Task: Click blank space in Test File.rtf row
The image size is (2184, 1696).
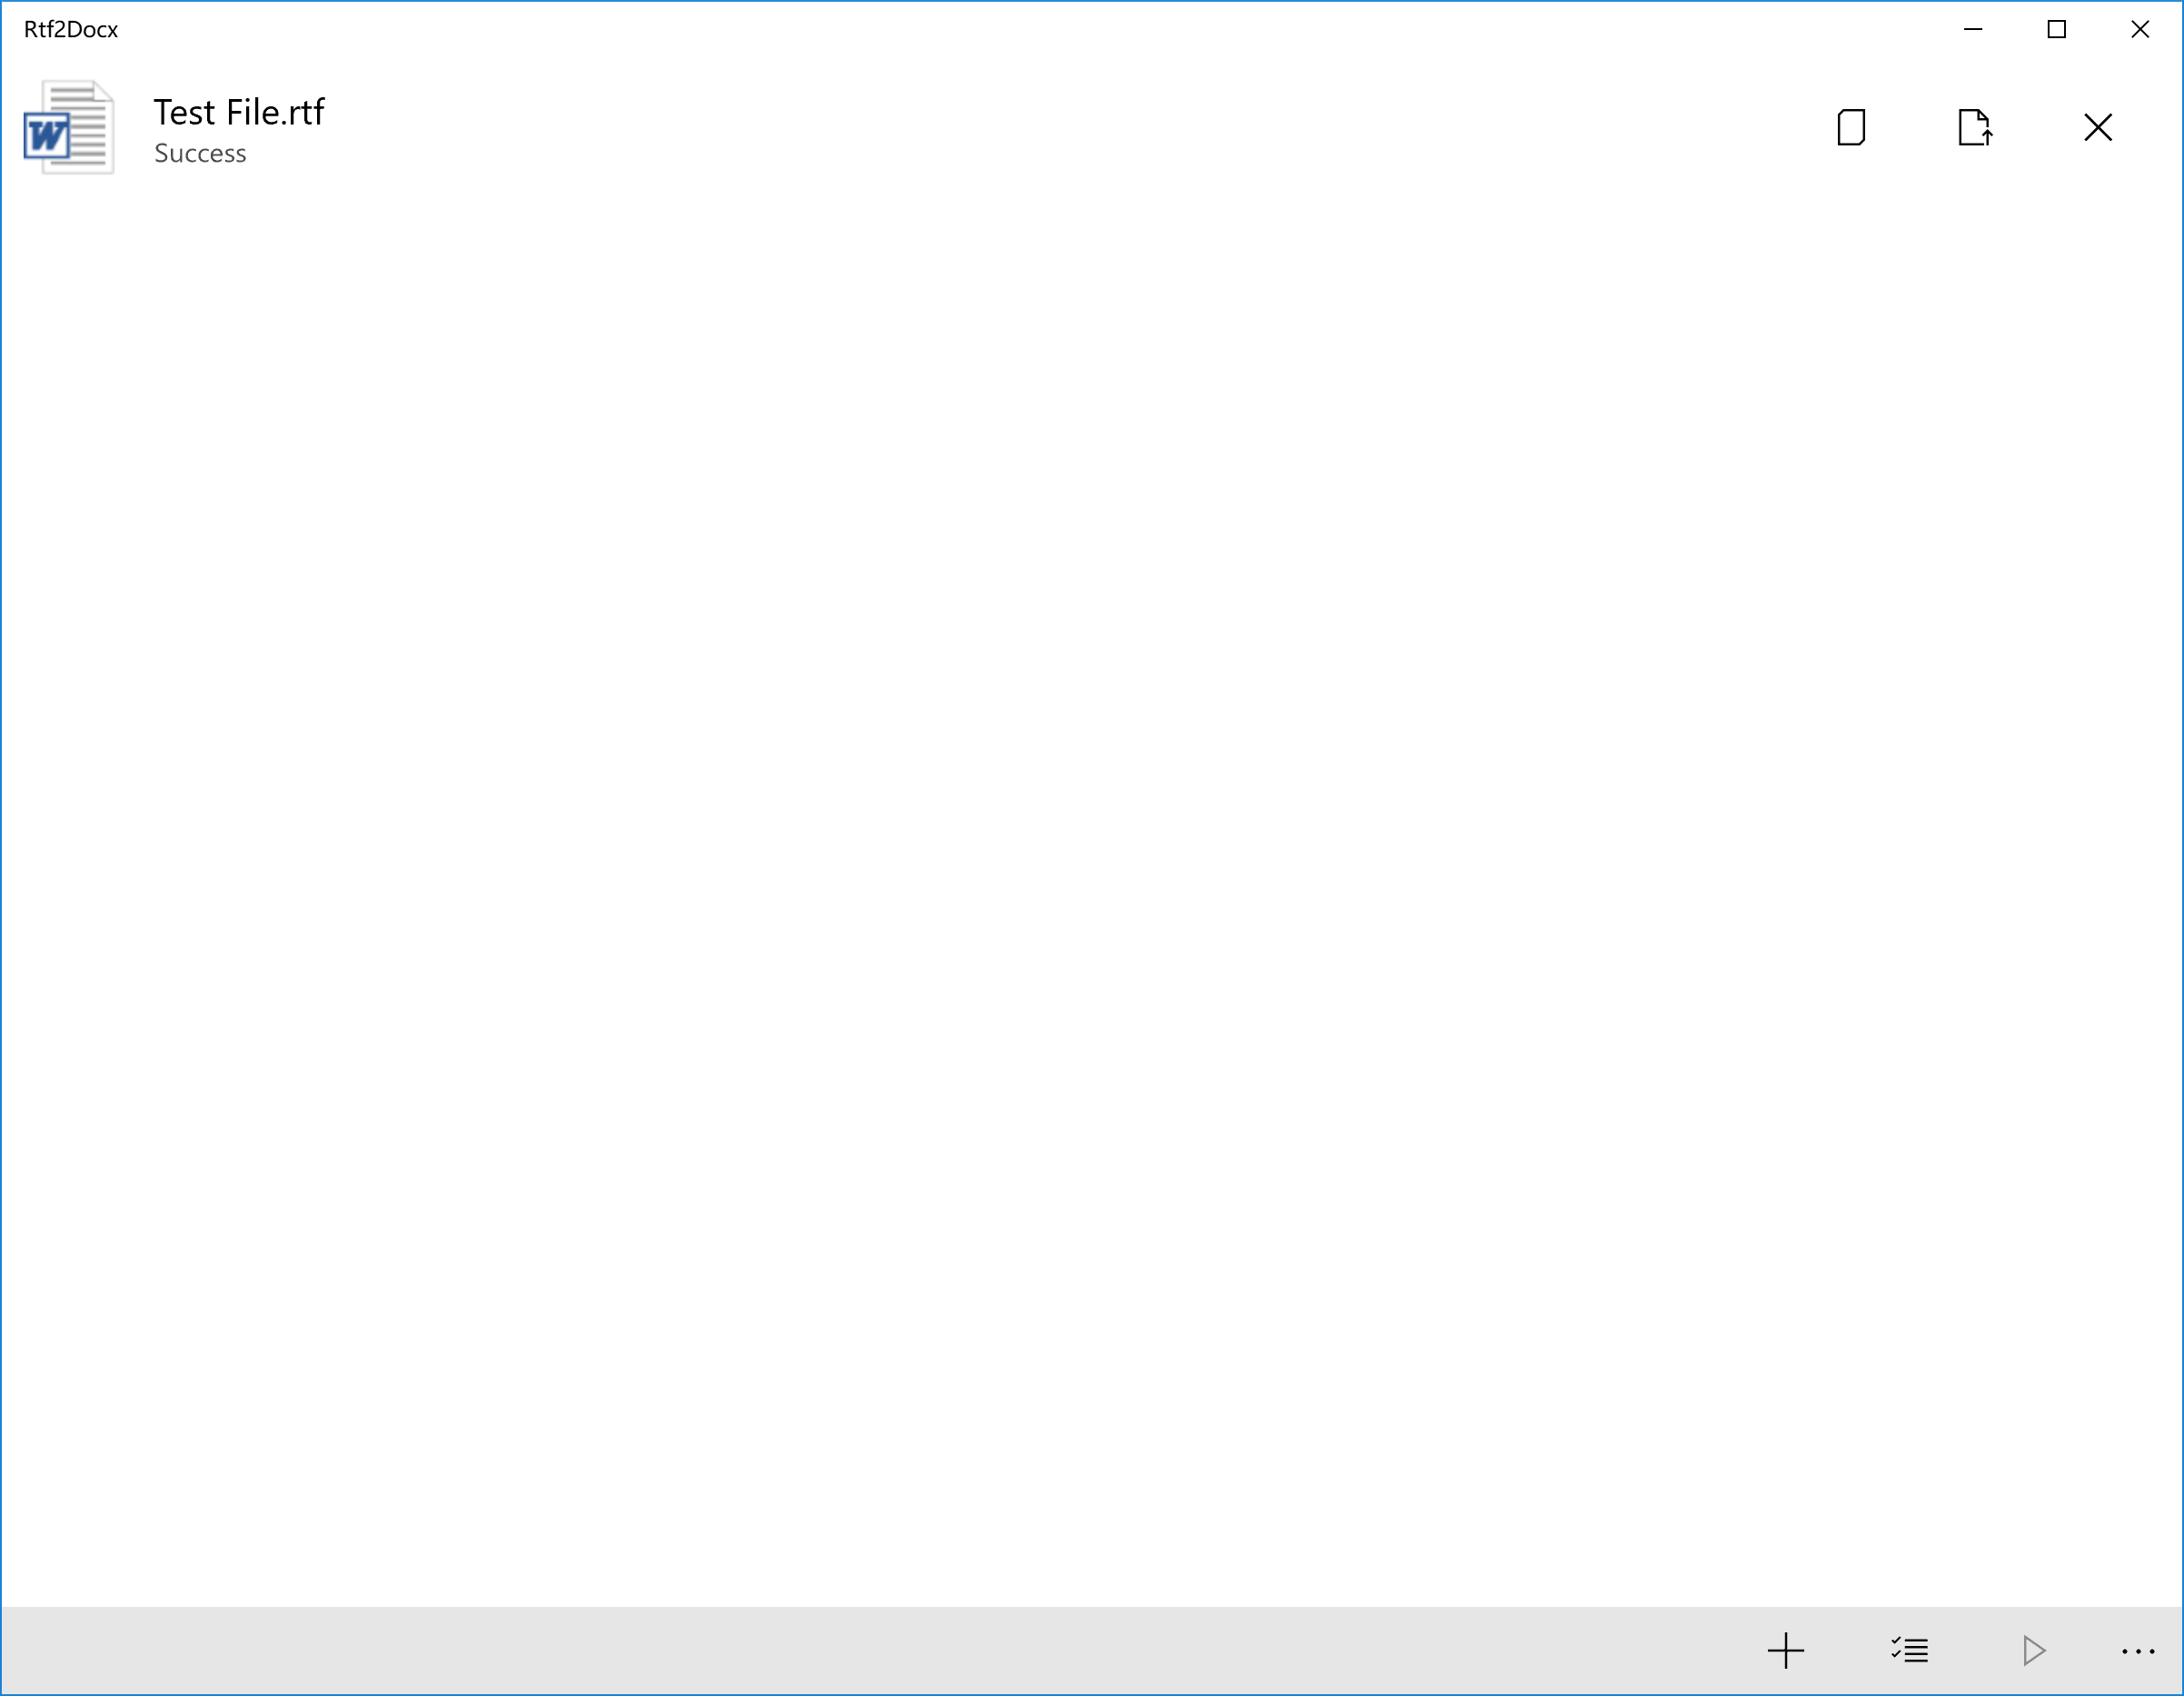Action: tap(1000, 127)
